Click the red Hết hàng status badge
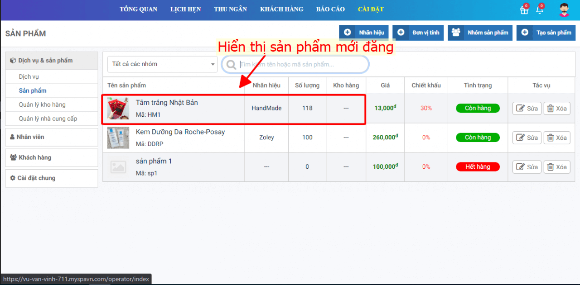This screenshot has width=580, height=285. [x=478, y=167]
